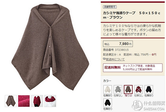Image resolution: width=166 pixels, height=112 pixels.
Task: Select the crossed-out gray cape color
Action: (x=118, y=89)
